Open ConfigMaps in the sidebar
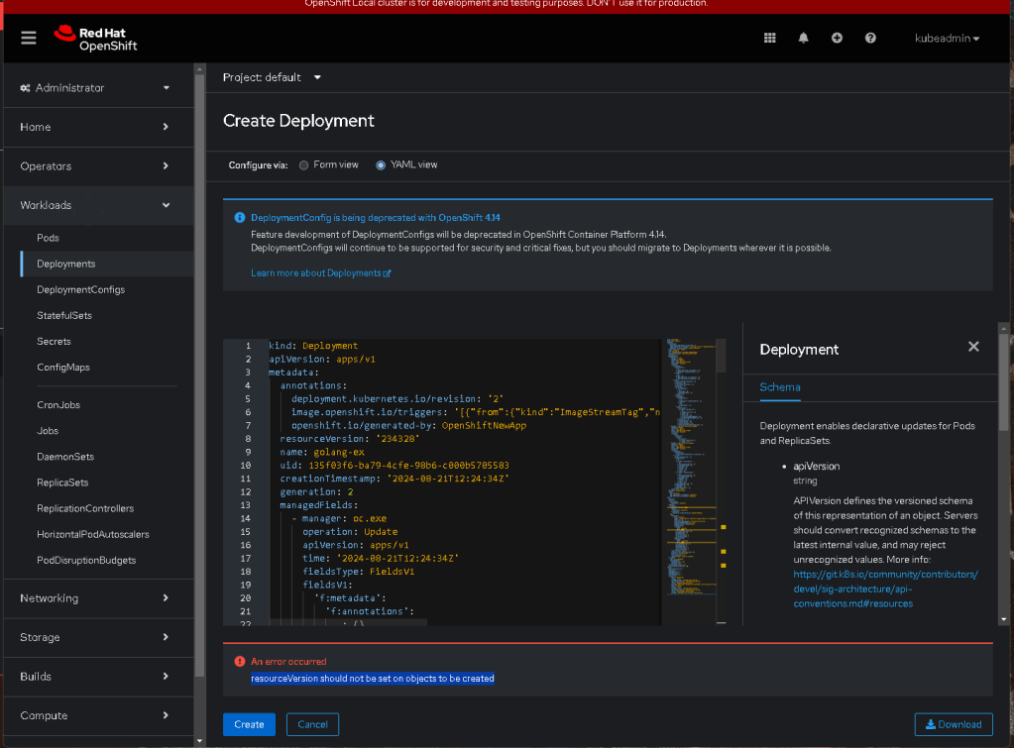 pyautogui.click(x=63, y=368)
